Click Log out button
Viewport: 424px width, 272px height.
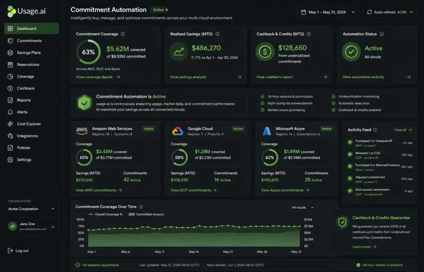pos(18,250)
